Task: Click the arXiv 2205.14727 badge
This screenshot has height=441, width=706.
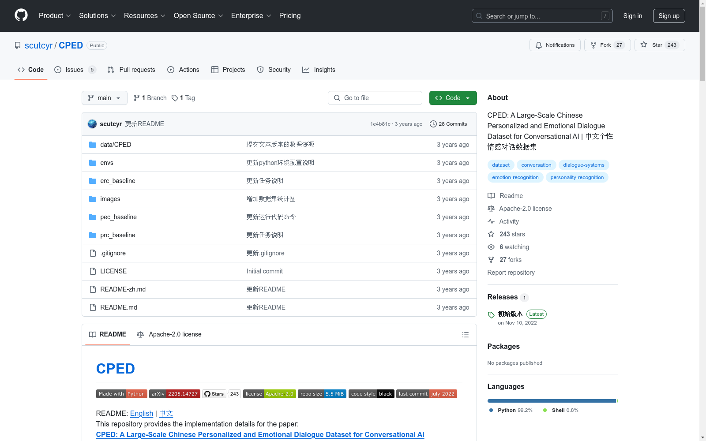Action: [x=175, y=394]
